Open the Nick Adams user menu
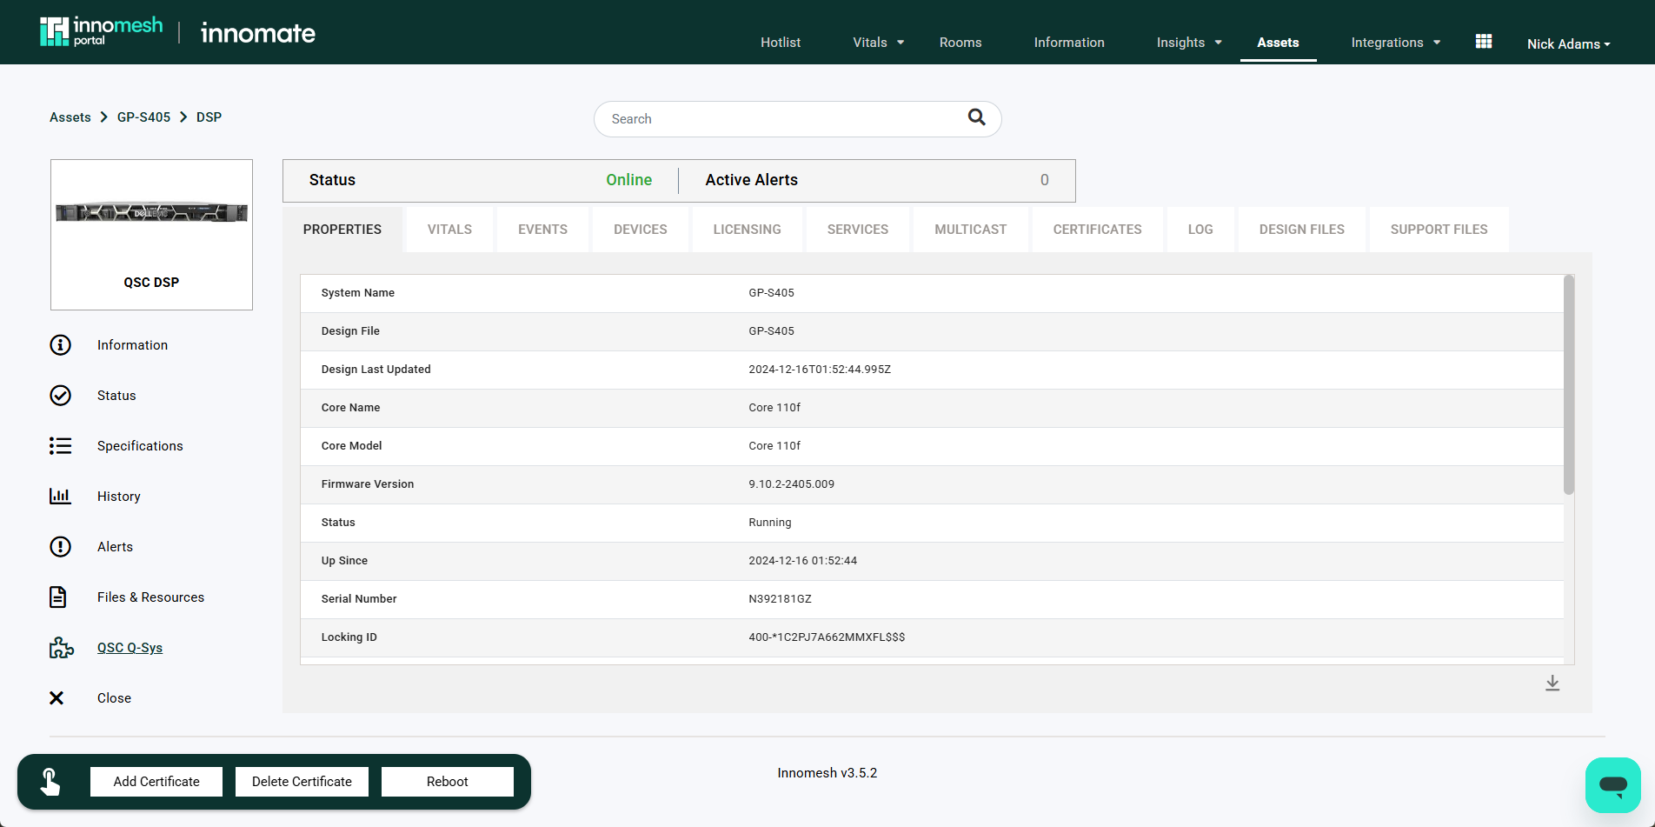Viewport: 1655px width, 827px height. [x=1569, y=43]
